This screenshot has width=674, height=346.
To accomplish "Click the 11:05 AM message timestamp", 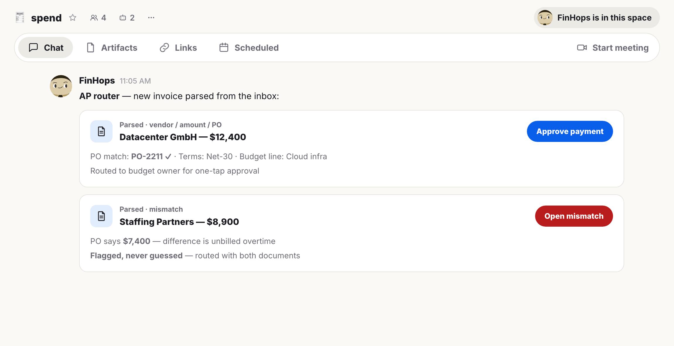I will [135, 81].
